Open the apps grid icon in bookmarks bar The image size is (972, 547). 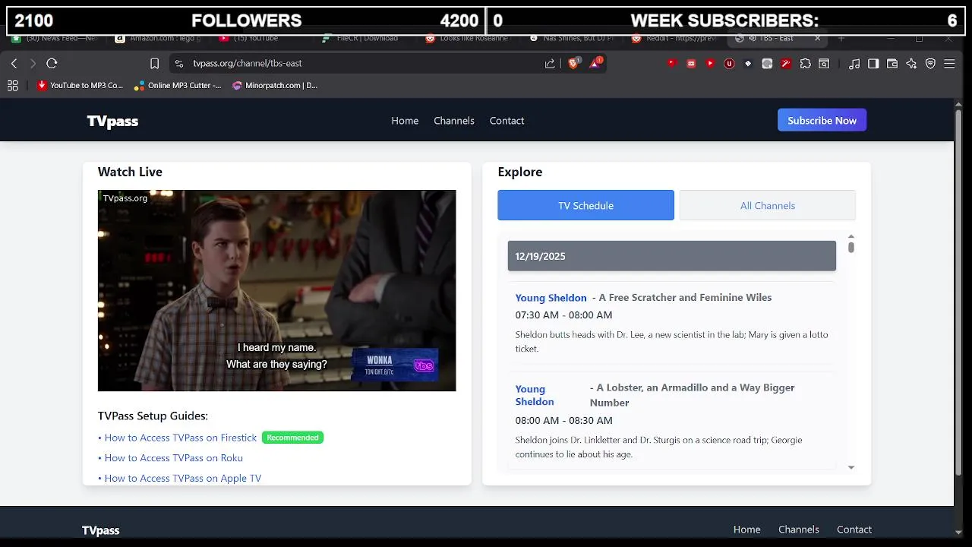12,86
